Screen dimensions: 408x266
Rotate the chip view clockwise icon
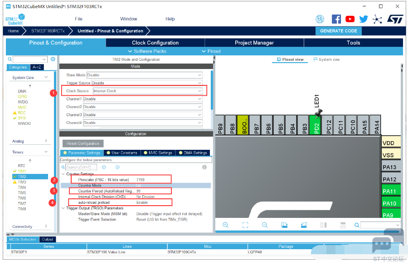tap(284, 225)
